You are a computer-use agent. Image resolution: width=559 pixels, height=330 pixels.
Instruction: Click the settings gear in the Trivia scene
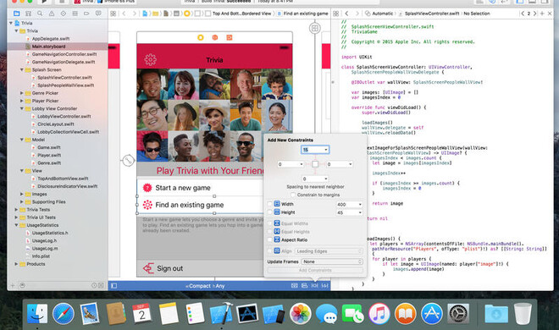[150, 59]
